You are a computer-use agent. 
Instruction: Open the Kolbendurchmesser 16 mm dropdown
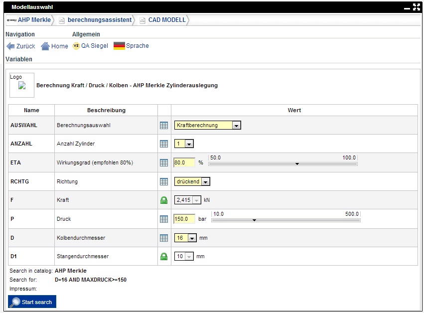tap(185, 238)
